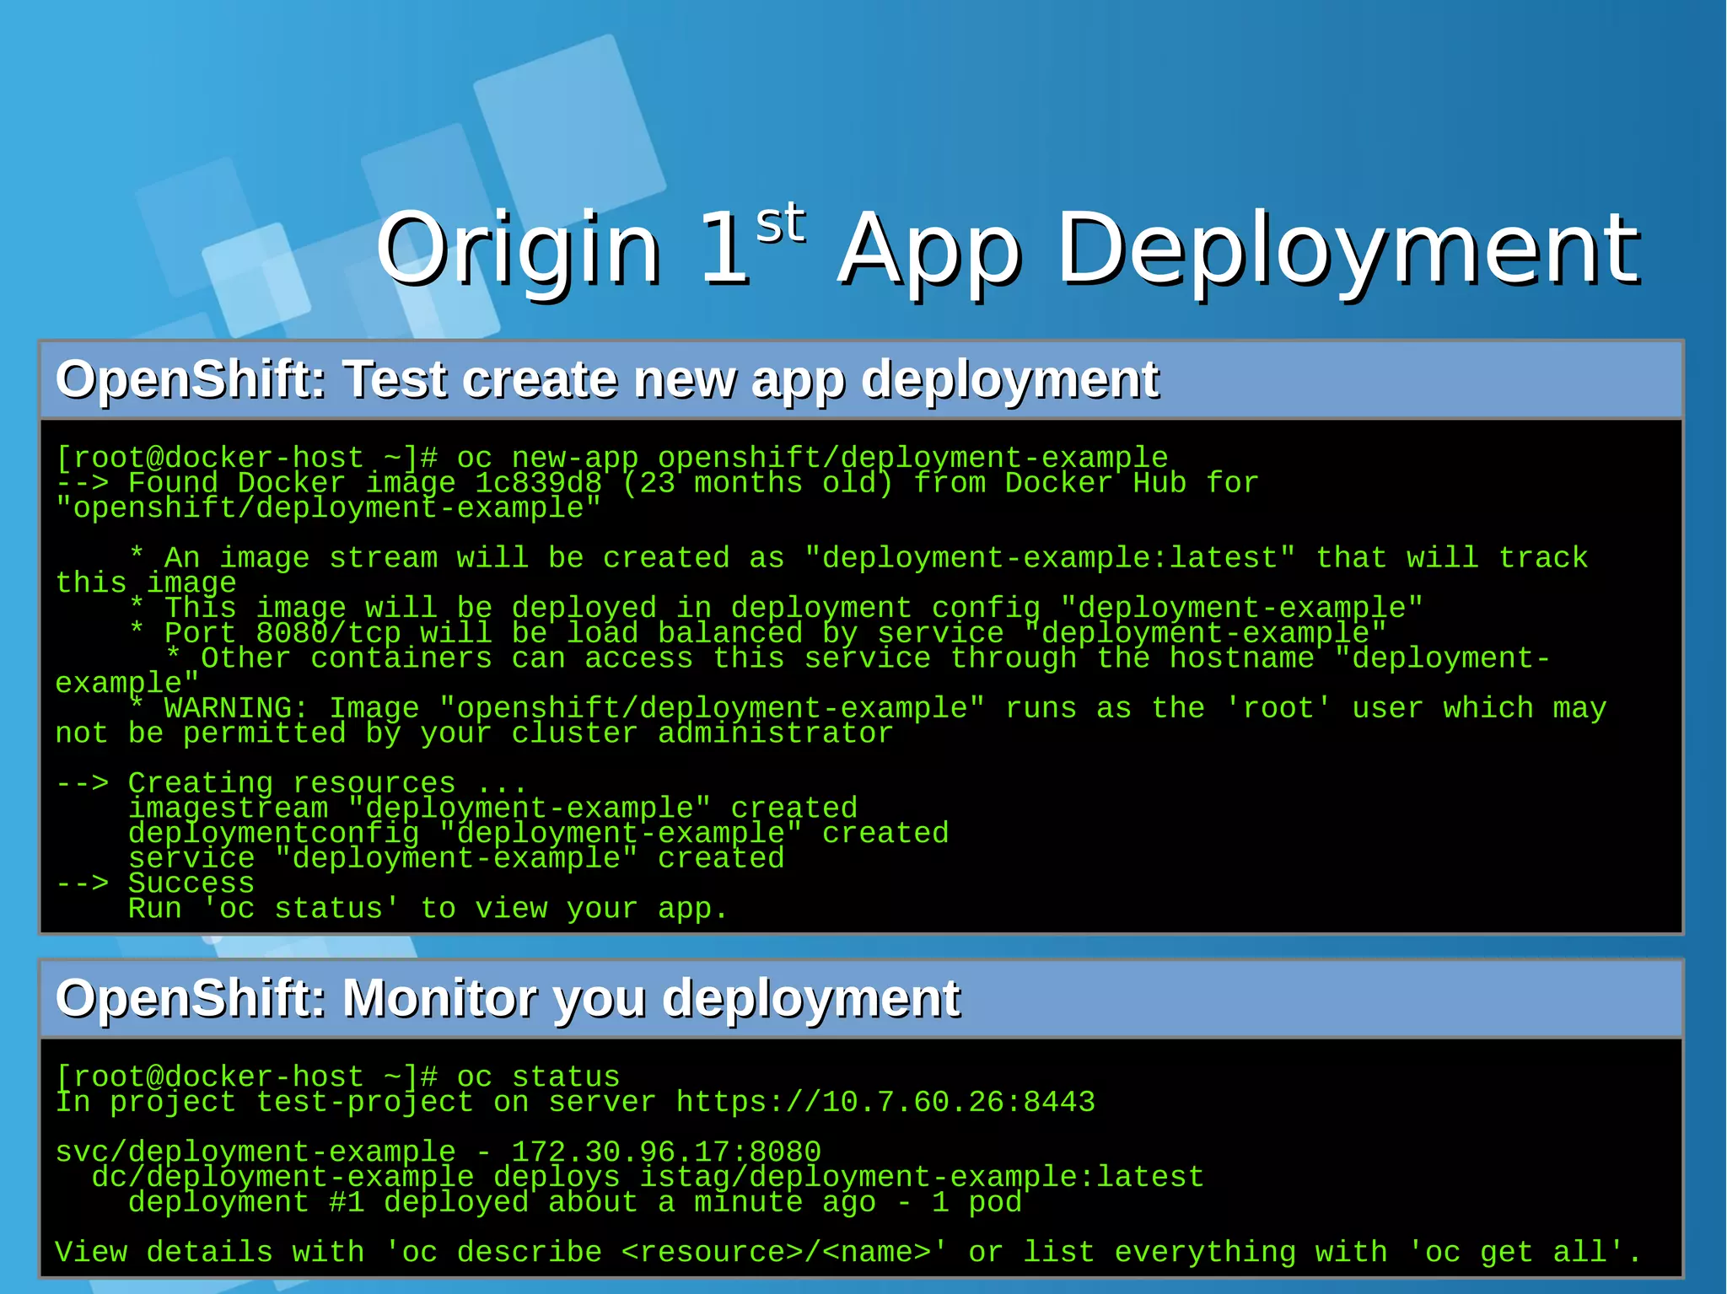Click line 'This image will be deployed in deployment config'
Viewport: 1727px width, 1294px height.
[776, 608]
